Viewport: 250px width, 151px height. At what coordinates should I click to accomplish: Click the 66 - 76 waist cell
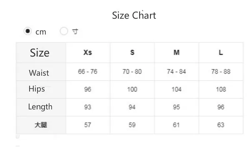87,72
